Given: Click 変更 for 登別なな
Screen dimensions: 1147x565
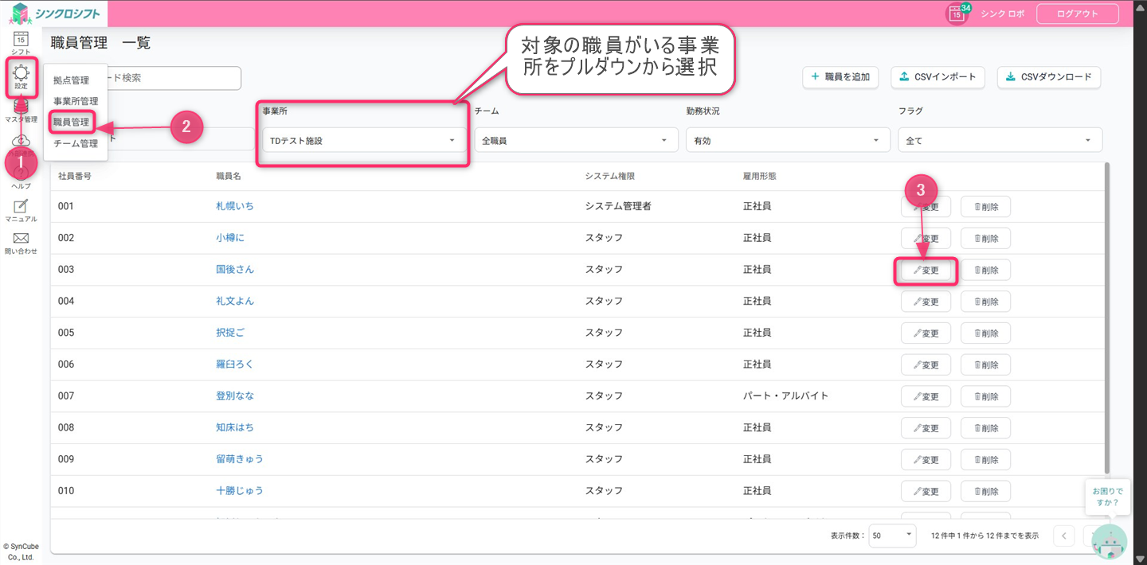Looking at the screenshot, I should point(926,396).
